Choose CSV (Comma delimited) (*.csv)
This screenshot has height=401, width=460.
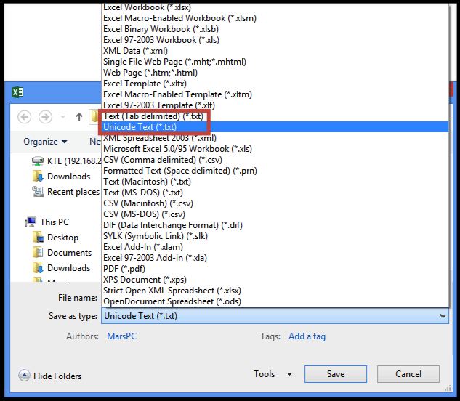[x=275, y=160]
